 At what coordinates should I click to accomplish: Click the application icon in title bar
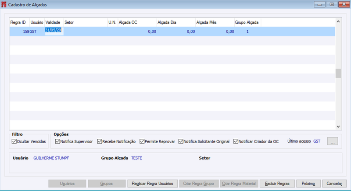4,4
